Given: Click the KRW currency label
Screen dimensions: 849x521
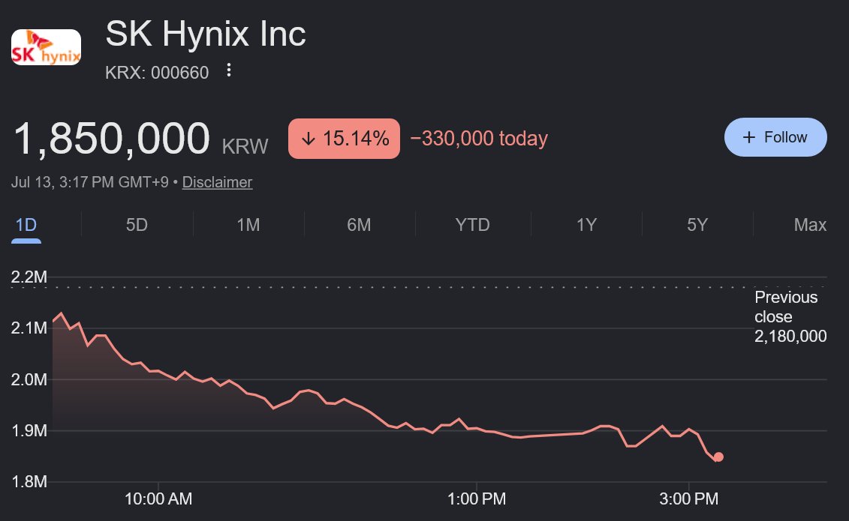Looking at the screenshot, I should click(245, 146).
